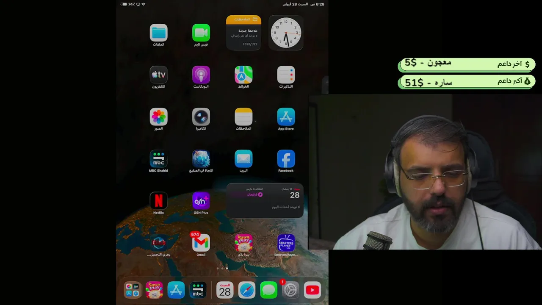Open Sawa Play on the home screen
Viewport: 542px width, 305px height.
coord(243,243)
